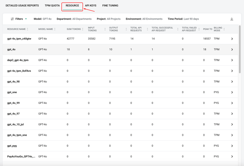Screen dimensions: 244x166
Task: Click the depC_gpt-4o_tpm resource name
Action: tap(18, 60)
